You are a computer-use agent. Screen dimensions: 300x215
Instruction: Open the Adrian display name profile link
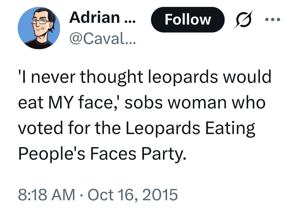click(102, 17)
